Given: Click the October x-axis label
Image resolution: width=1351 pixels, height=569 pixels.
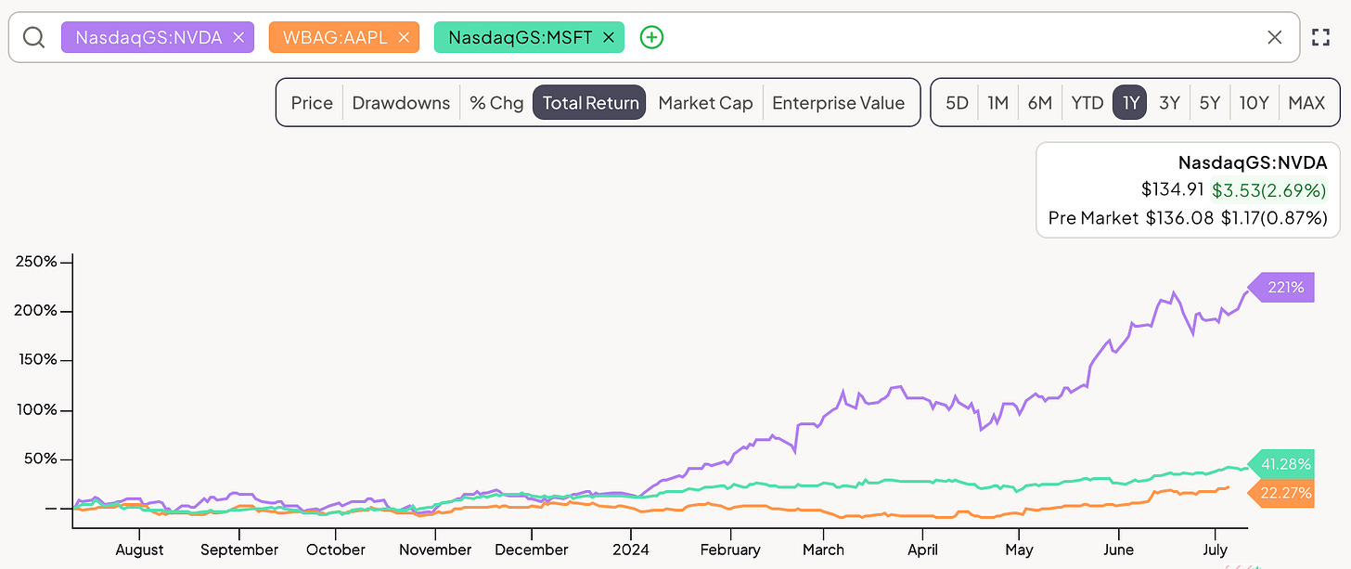Looking at the screenshot, I should [336, 550].
